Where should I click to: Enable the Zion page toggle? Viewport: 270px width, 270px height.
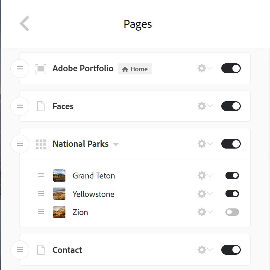[232, 212]
